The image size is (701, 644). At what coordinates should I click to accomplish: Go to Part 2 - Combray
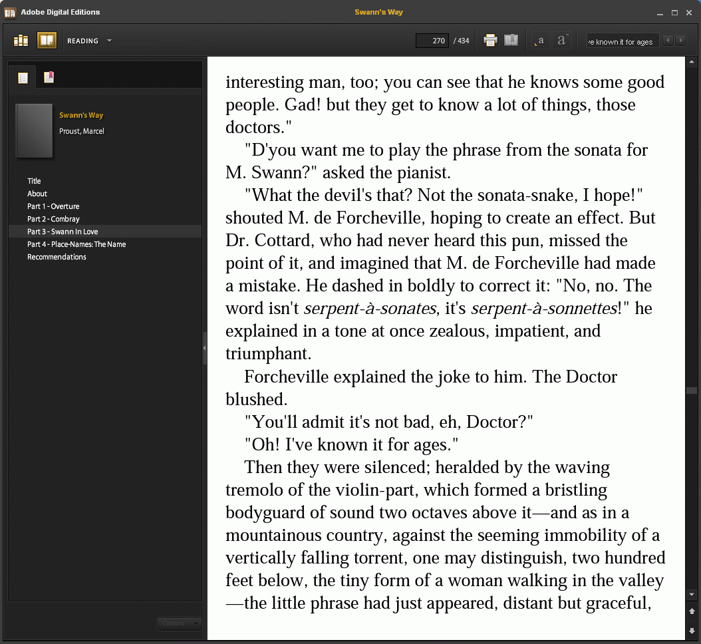click(53, 219)
